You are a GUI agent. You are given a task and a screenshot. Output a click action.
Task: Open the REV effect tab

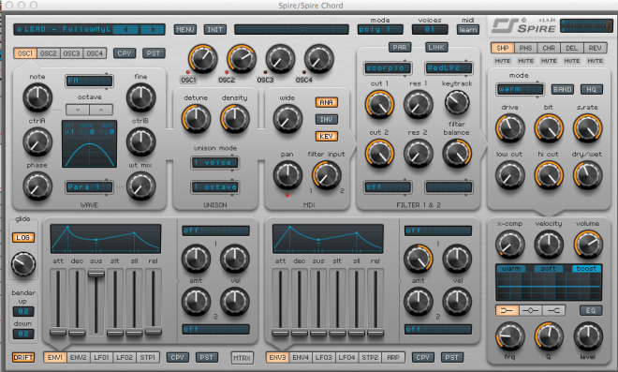point(596,48)
